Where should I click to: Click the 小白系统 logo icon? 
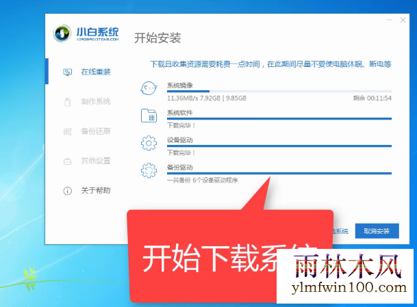(62, 34)
